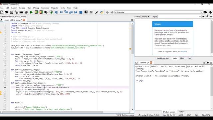Open the Debug menu
Viewport: 213px width, 120px height.
coord(36,8)
